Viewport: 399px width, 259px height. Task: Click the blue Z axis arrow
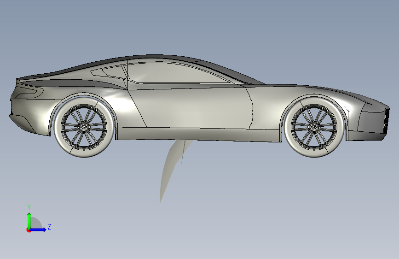click(x=38, y=230)
